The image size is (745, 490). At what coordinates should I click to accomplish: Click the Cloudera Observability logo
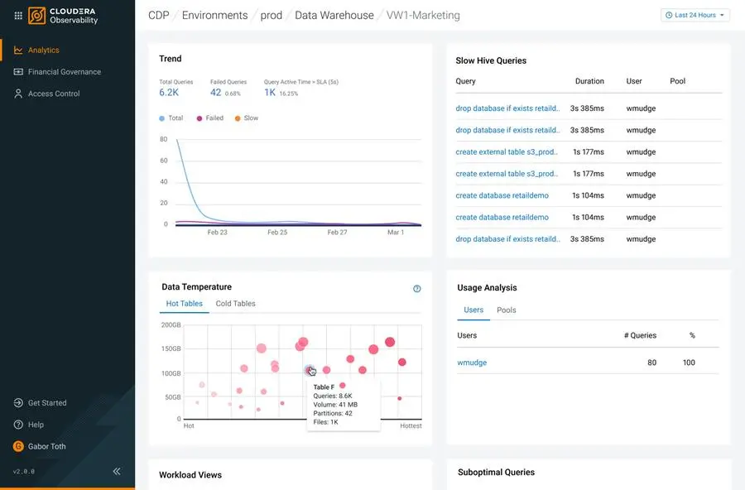(x=37, y=15)
